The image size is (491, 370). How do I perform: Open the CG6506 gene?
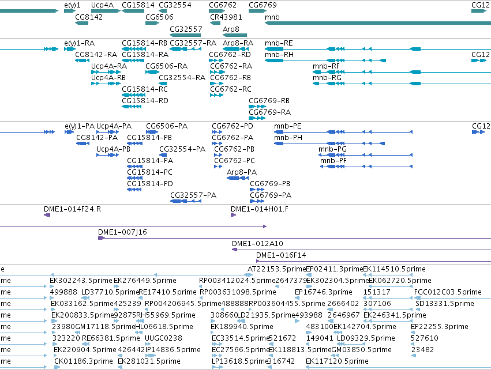(152, 23)
